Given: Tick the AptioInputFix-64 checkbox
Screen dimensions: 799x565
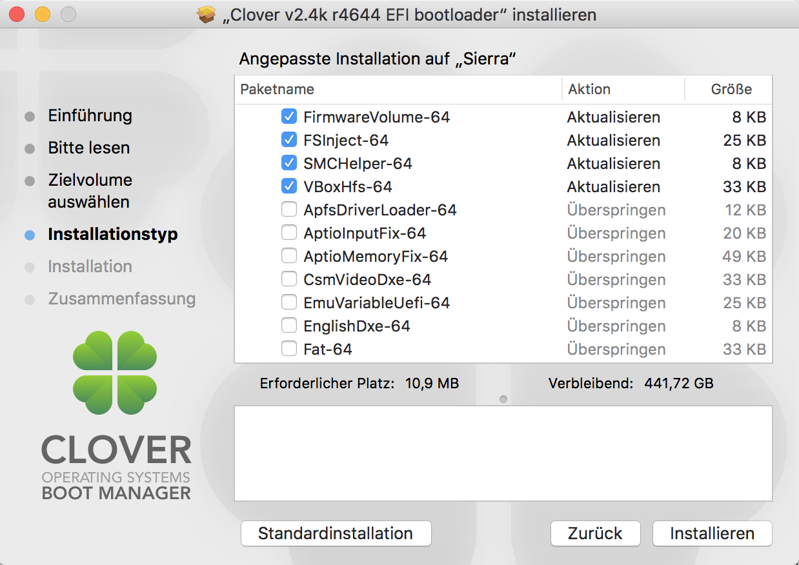Looking at the screenshot, I should coord(289,233).
